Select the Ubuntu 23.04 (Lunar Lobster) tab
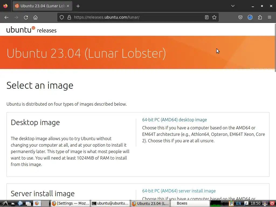The width and height of the screenshot is (276, 207). 42,6
